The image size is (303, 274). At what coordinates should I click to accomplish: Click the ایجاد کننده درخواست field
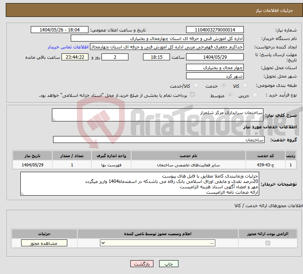(167, 47)
